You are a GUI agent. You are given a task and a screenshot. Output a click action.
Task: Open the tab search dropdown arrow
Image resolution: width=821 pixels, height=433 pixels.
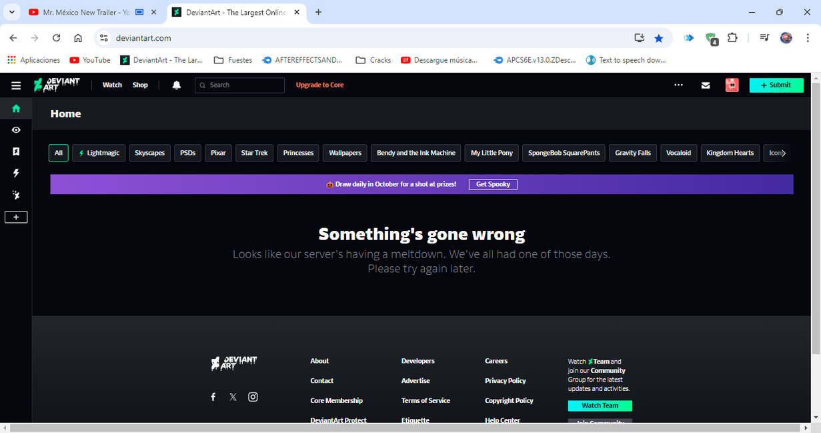point(12,12)
